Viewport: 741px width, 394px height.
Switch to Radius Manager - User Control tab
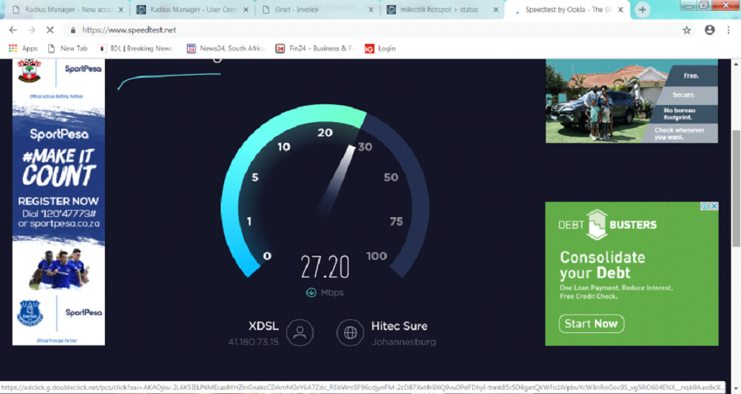(x=193, y=9)
